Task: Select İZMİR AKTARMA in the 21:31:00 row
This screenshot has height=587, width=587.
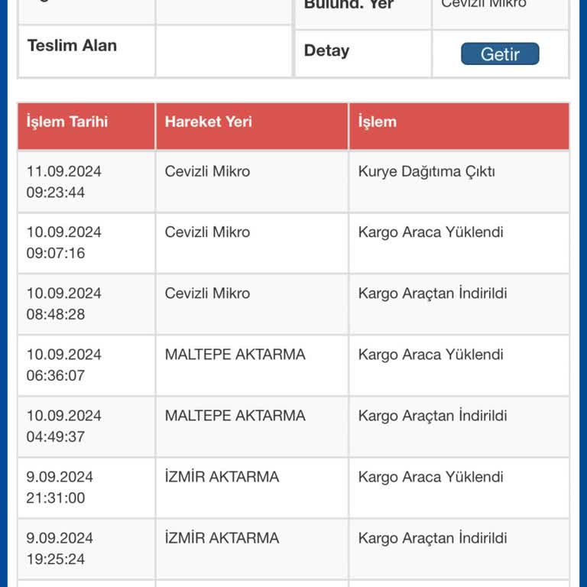Action: [x=222, y=478]
